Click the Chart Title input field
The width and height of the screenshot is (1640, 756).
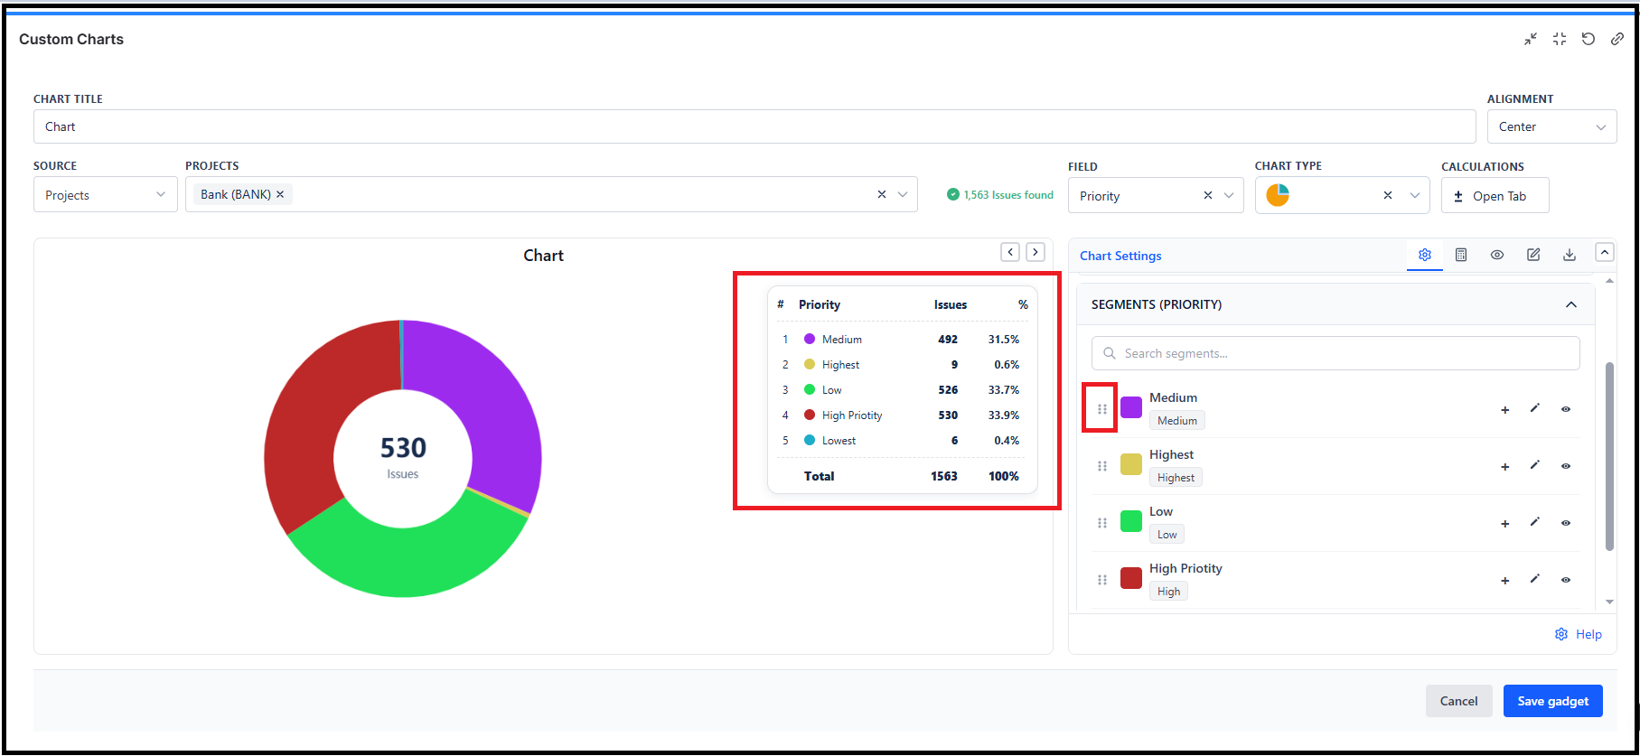[754, 126]
